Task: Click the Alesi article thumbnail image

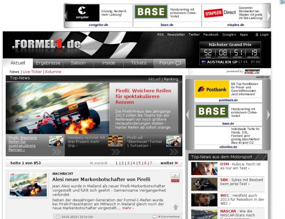Action: coord(28,185)
